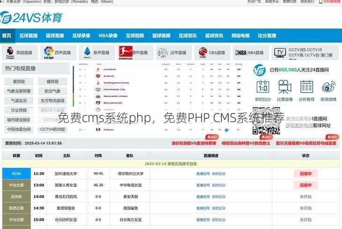Open hot match 洛杉矶快船VS夏洛特黄蜂

pyautogui.click(x=194, y=143)
